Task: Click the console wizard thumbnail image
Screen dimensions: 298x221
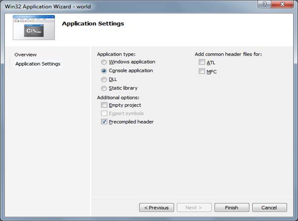Action: pyautogui.click(x=34, y=28)
